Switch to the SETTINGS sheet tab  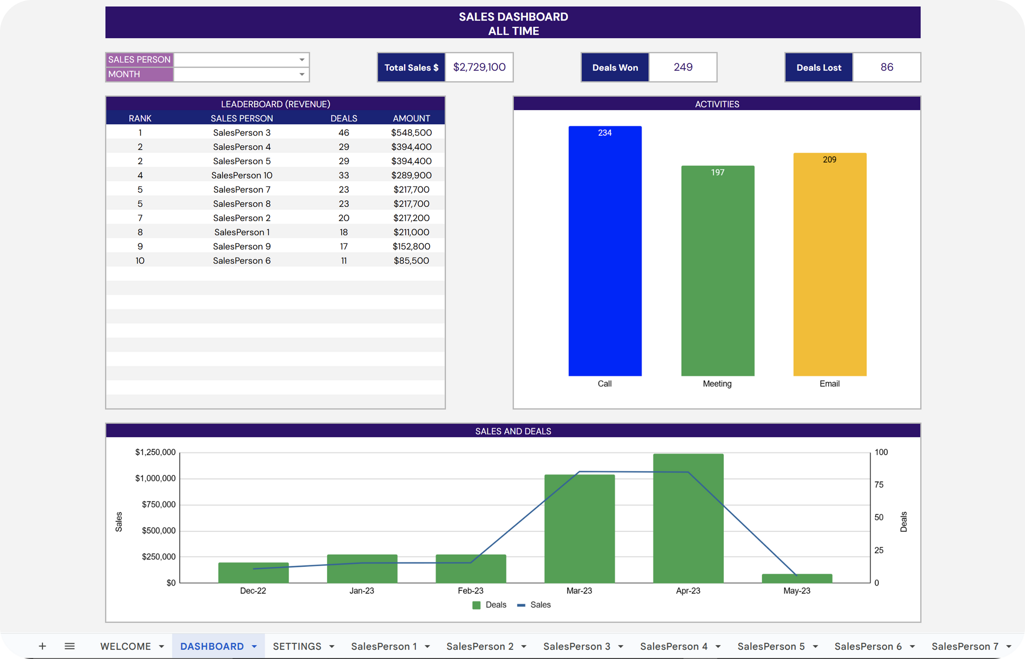click(x=297, y=646)
